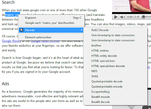Select Element untersuchen from context menu

coord(51,37)
